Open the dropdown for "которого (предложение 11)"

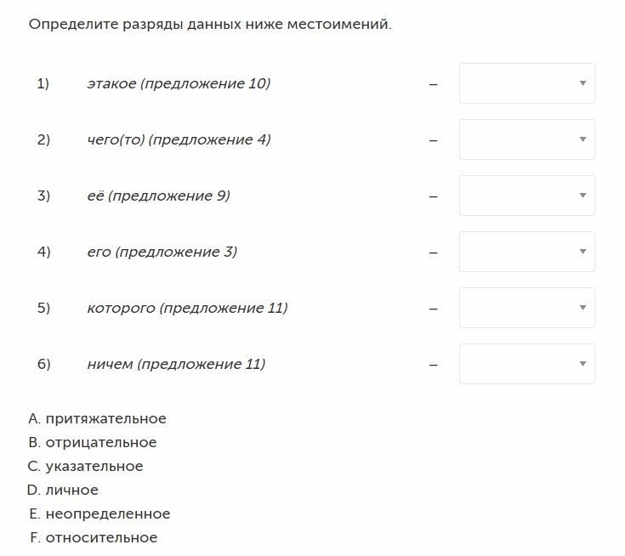point(527,308)
